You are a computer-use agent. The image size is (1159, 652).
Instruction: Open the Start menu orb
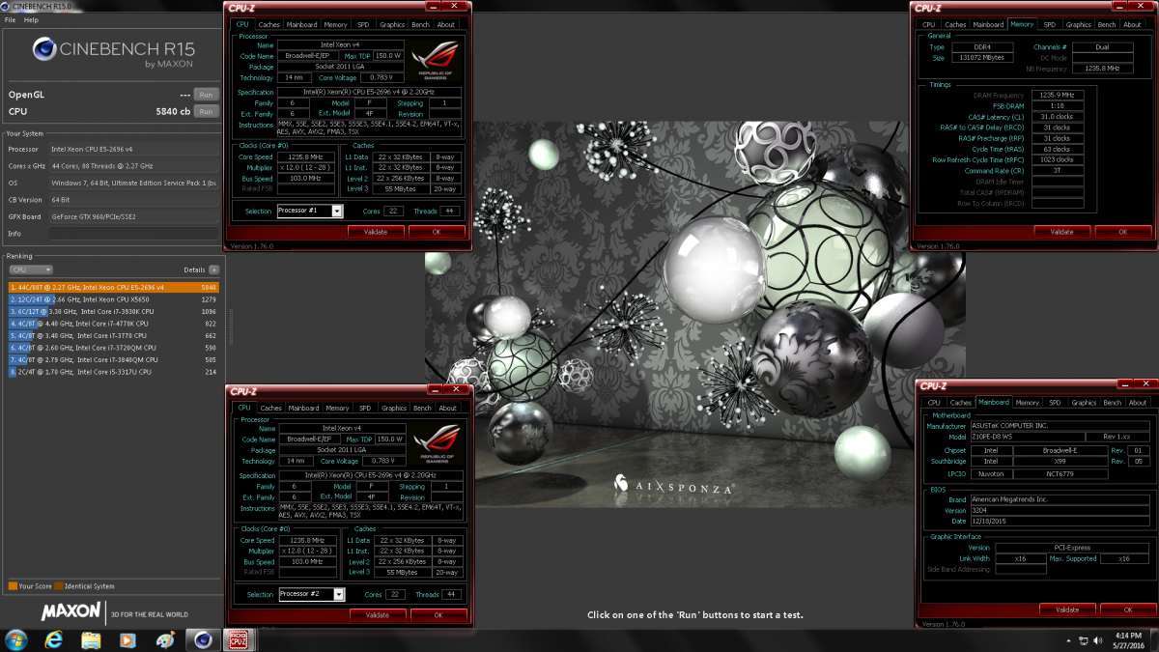[16, 640]
